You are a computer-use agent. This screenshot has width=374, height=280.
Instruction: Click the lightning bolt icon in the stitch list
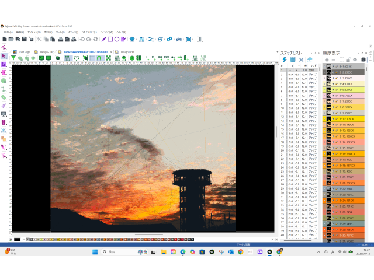coord(285,60)
